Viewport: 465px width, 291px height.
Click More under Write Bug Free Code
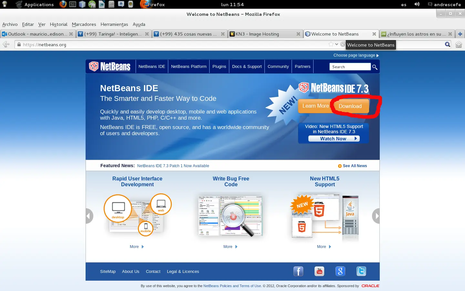231,247
